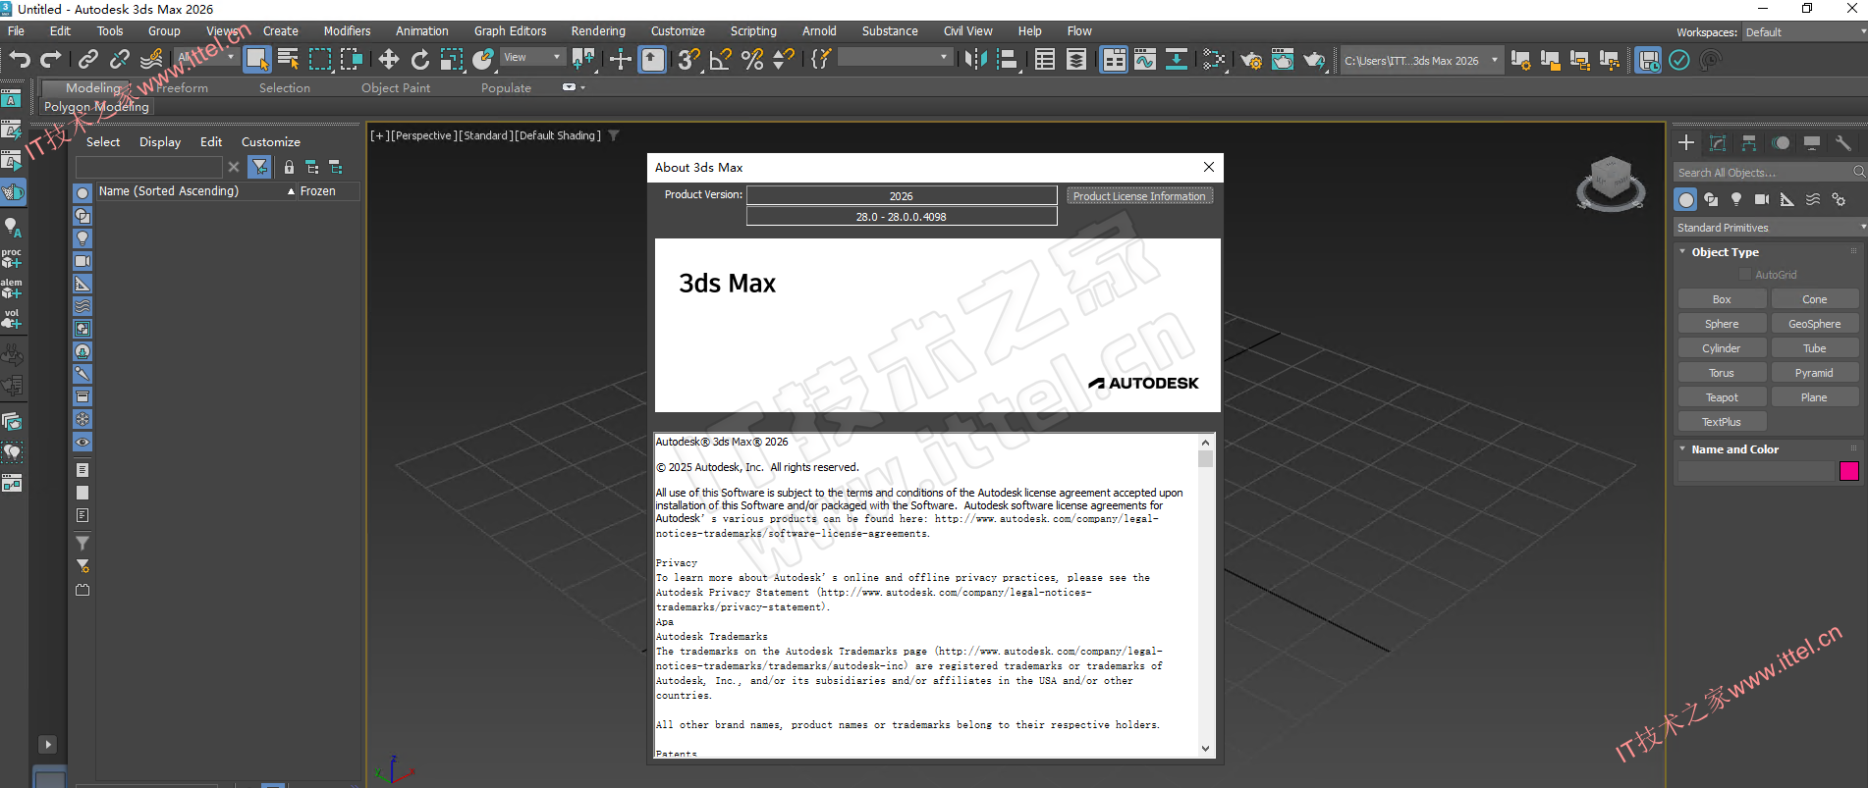Activate Bind to Space Warp tool
This screenshot has width=1868, height=788.
151,60
